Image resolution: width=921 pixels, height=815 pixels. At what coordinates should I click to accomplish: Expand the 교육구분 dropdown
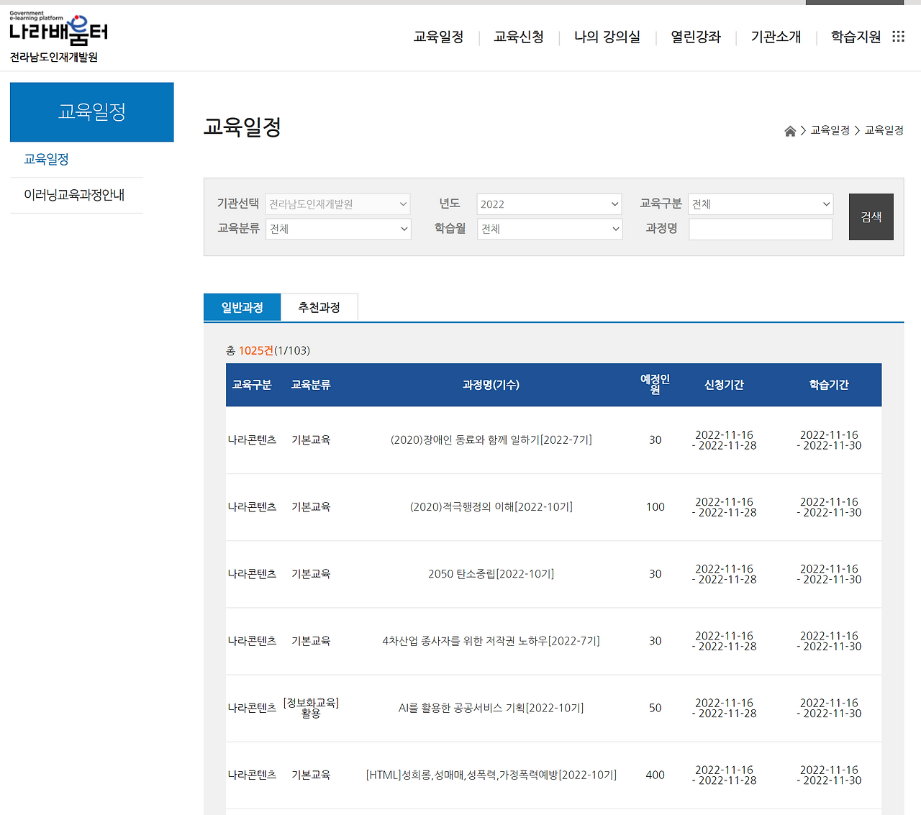coord(760,204)
